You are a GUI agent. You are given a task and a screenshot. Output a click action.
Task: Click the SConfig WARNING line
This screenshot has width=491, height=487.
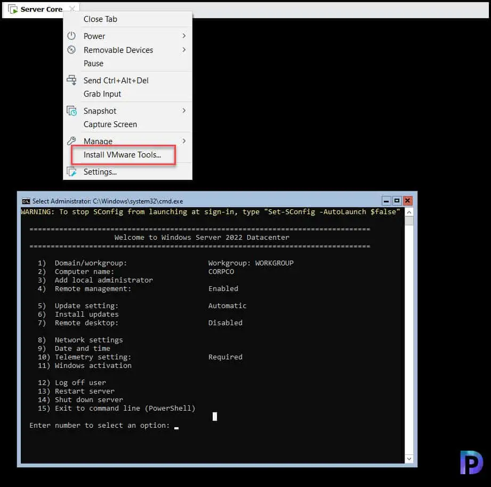[x=211, y=212]
